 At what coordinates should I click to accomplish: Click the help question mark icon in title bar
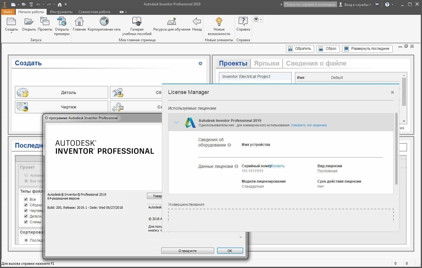point(387,4)
